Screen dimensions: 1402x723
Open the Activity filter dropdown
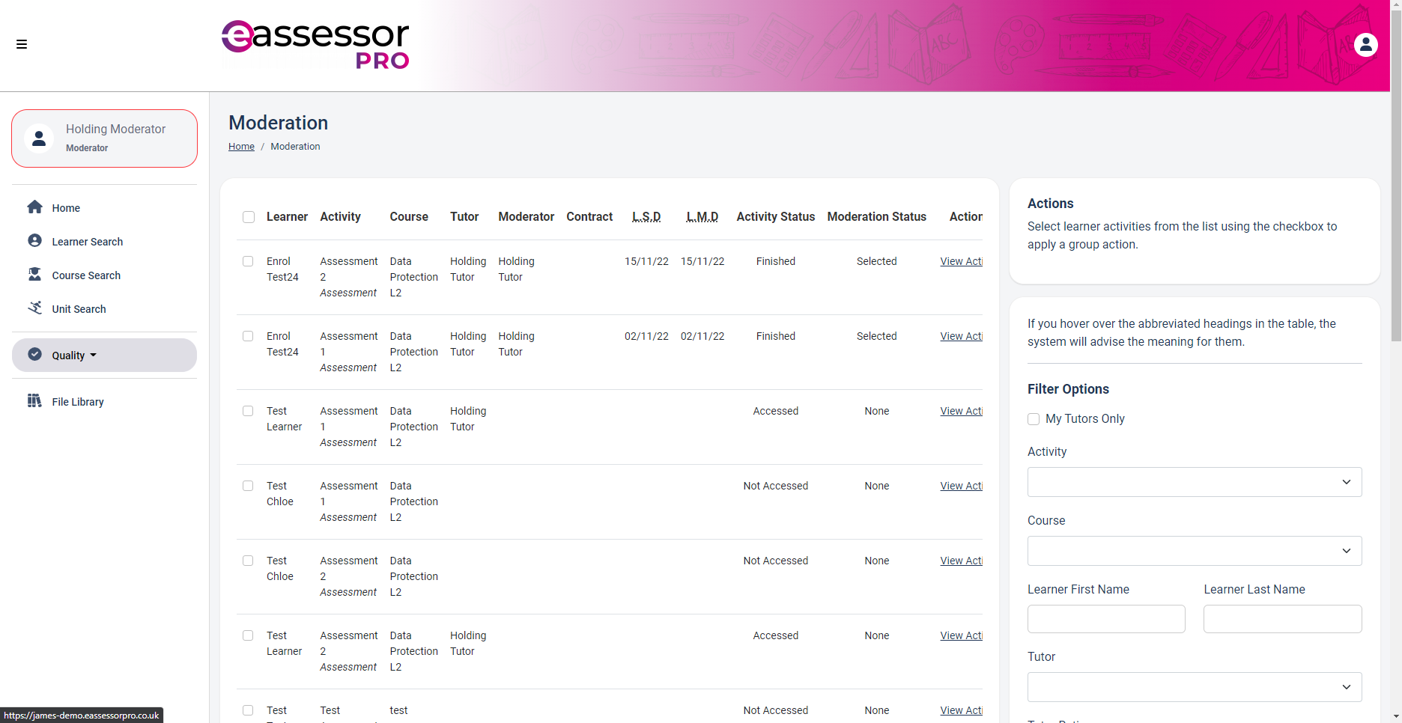tap(1194, 482)
